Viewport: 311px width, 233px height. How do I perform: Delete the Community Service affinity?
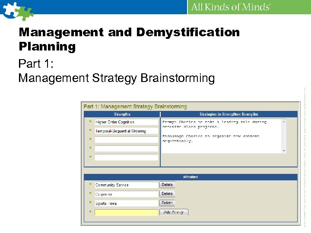point(167,185)
